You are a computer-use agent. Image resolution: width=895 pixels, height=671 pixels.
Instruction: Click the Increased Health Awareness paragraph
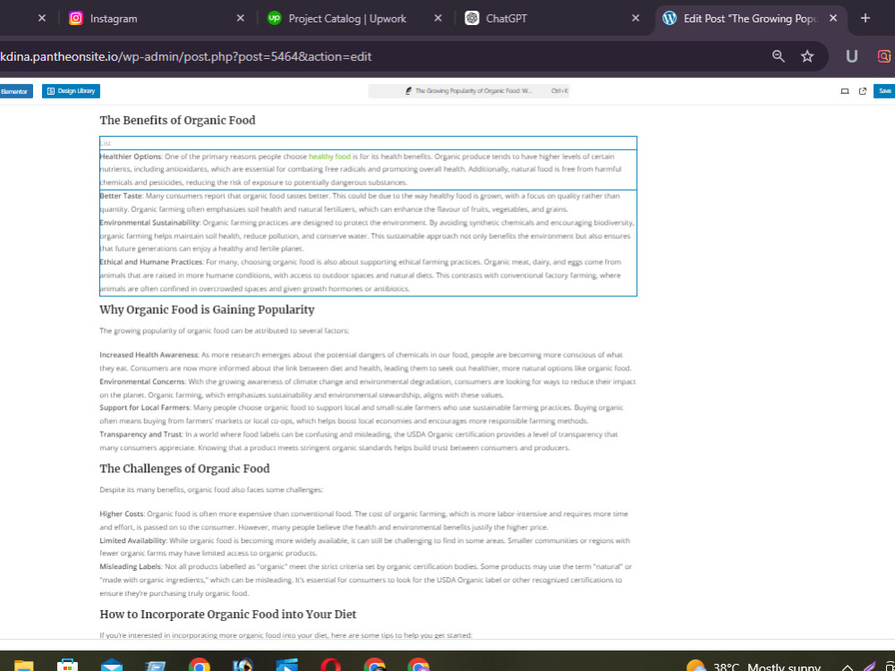(x=368, y=361)
